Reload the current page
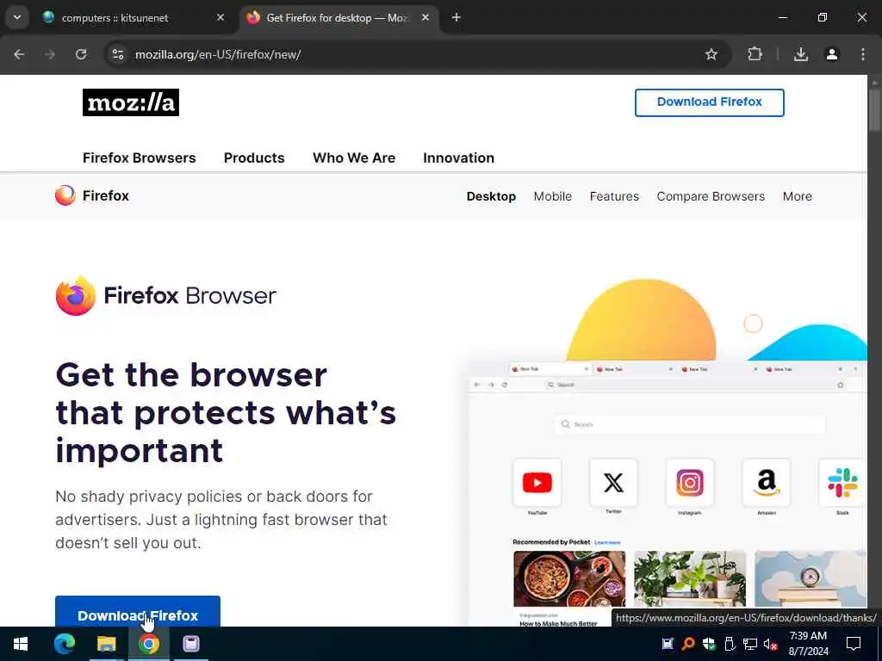 point(81,54)
